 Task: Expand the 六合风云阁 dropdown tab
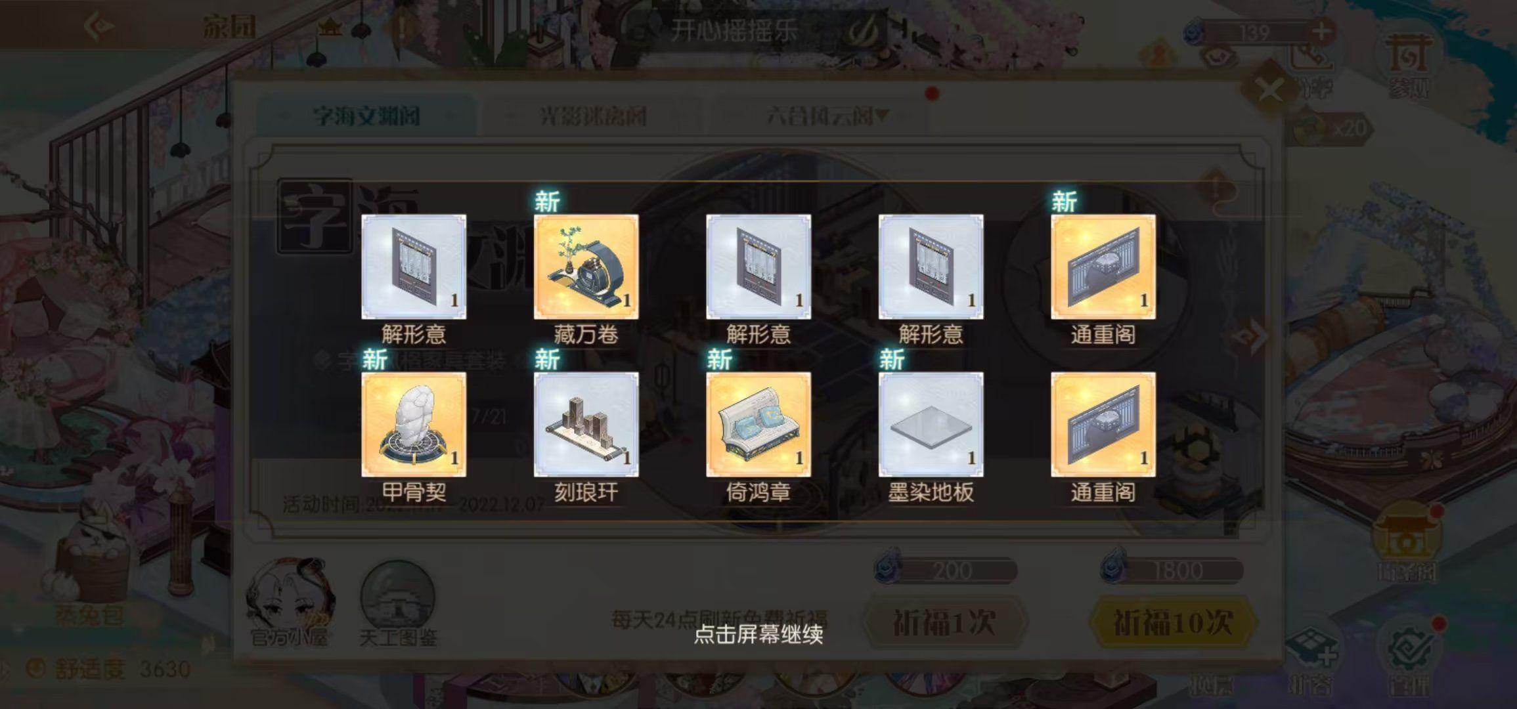(x=827, y=116)
